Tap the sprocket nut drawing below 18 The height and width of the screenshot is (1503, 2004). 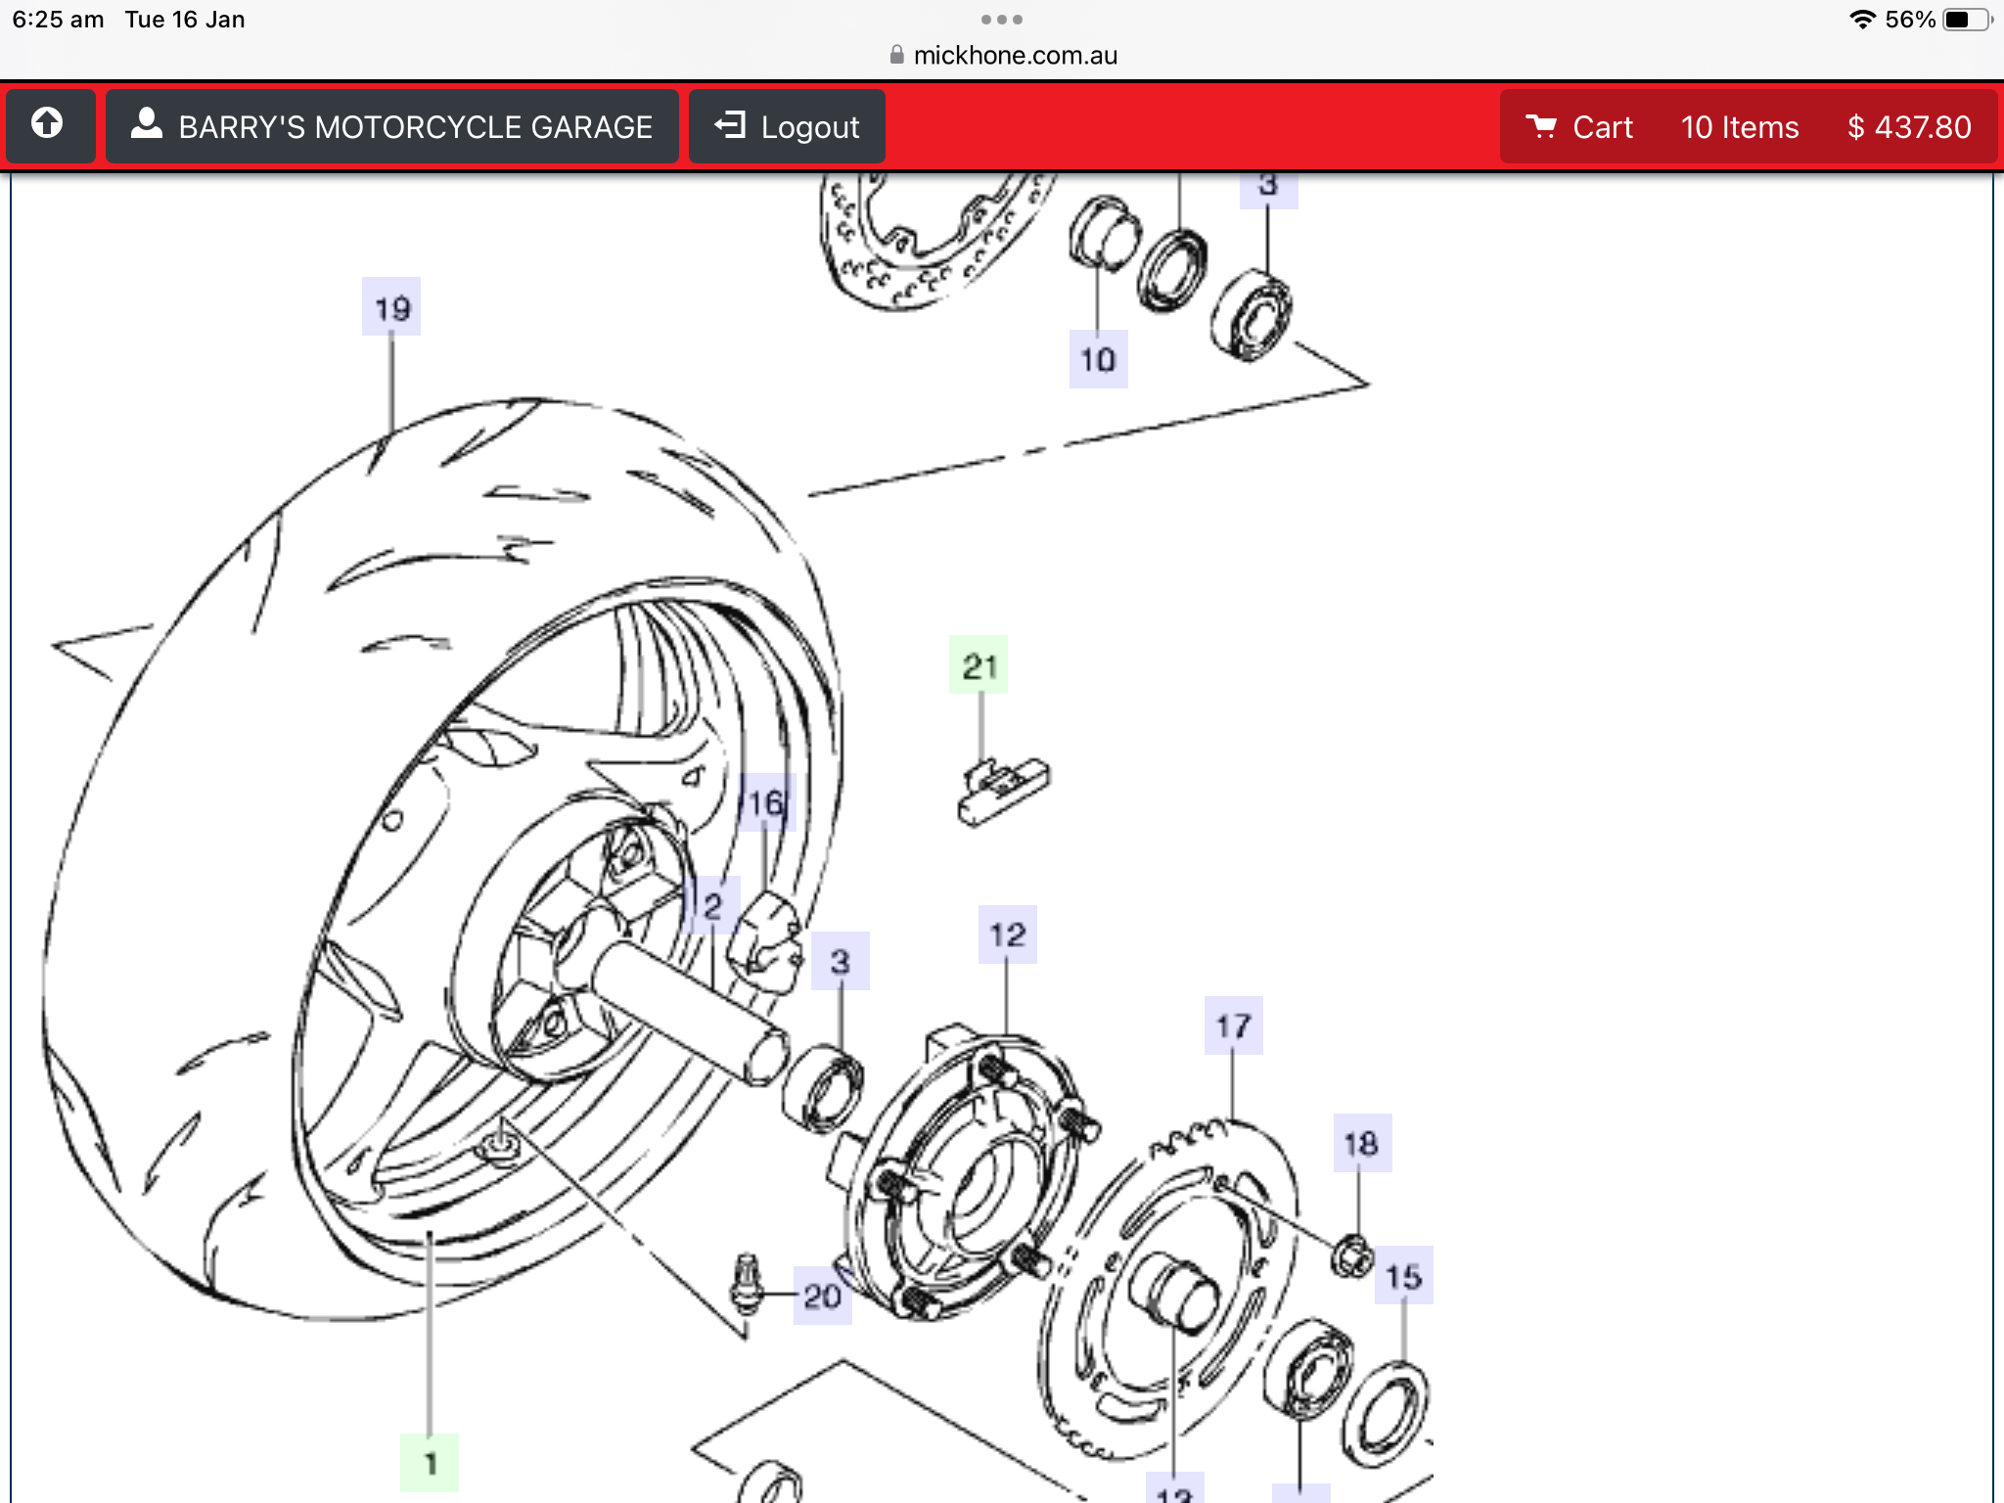pos(1352,1255)
